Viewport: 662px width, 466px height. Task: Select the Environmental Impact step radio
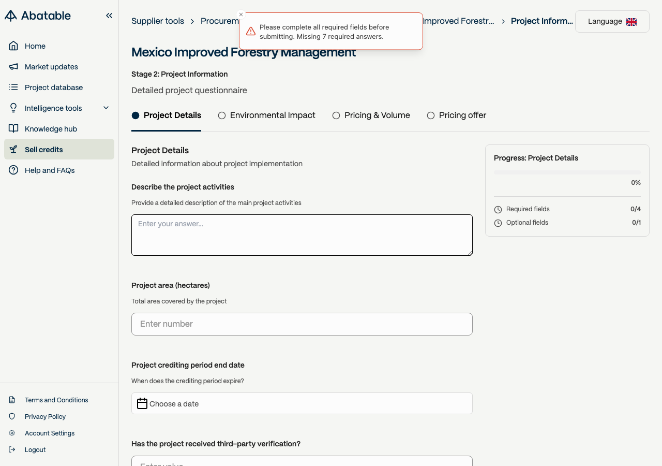(222, 115)
